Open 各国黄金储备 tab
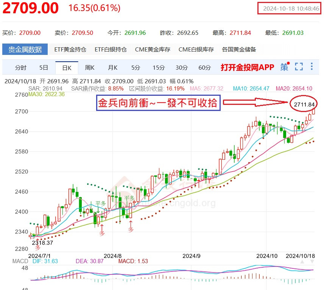 click(x=239, y=49)
